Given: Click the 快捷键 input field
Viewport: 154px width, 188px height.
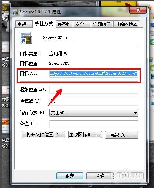Looking at the screenshot, I should pyautogui.click(x=94, y=102).
